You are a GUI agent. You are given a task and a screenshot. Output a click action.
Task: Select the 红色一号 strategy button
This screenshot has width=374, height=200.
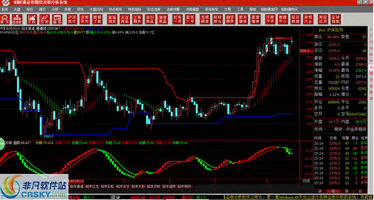(177, 19)
